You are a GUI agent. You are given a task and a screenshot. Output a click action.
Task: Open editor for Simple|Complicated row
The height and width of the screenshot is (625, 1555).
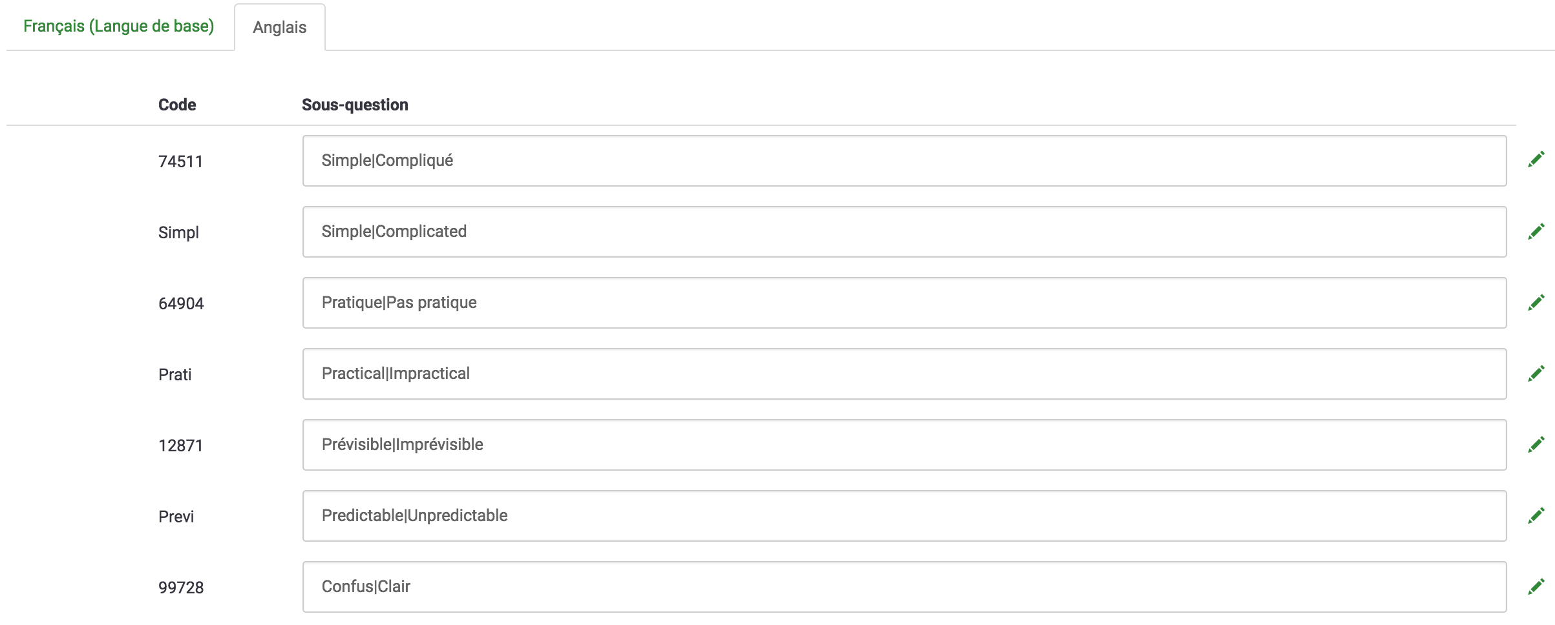point(1536,231)
